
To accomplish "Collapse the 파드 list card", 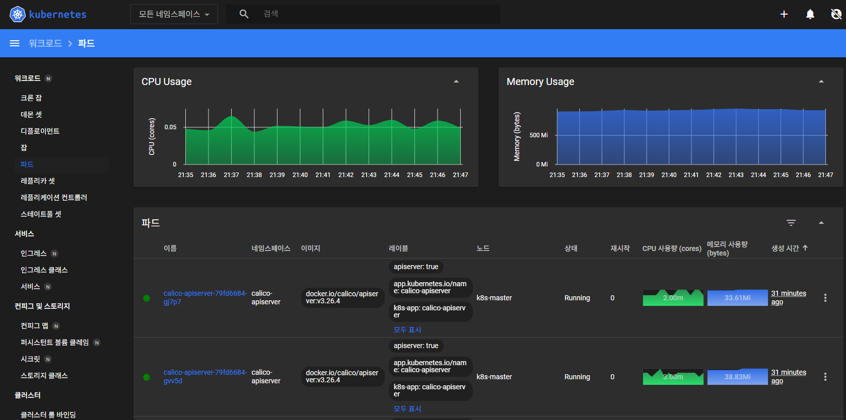I will coord(821,223).
